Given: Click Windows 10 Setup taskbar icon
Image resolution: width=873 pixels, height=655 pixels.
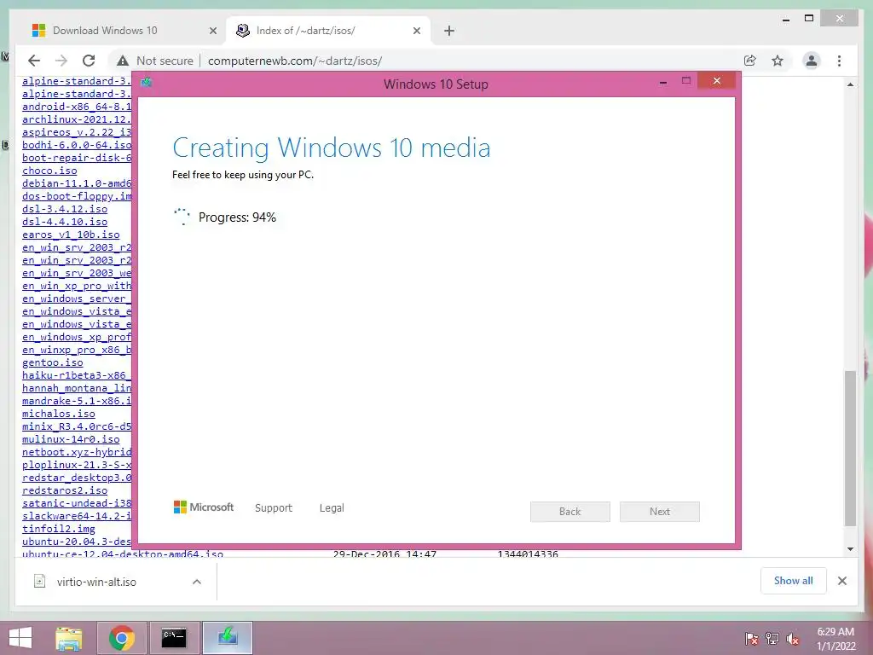Looking at the screenshot, I should pyautogui.click(x=227, y=638).
